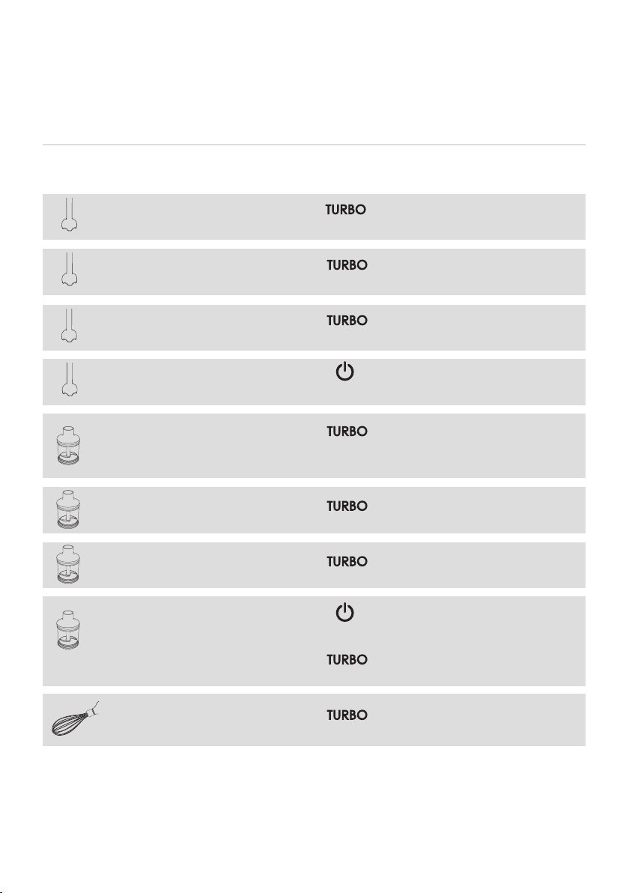Click the third chopper bowl icon

[x=68, y=564]
